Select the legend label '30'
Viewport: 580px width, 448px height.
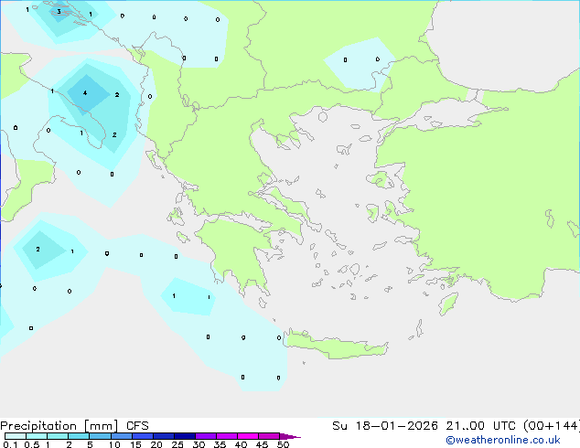(199, 444)
